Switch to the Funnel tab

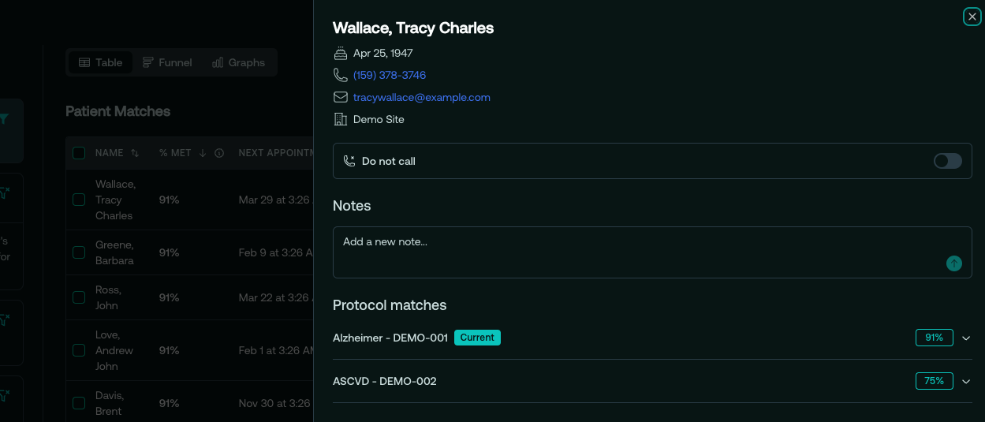(x=167, y=62)
